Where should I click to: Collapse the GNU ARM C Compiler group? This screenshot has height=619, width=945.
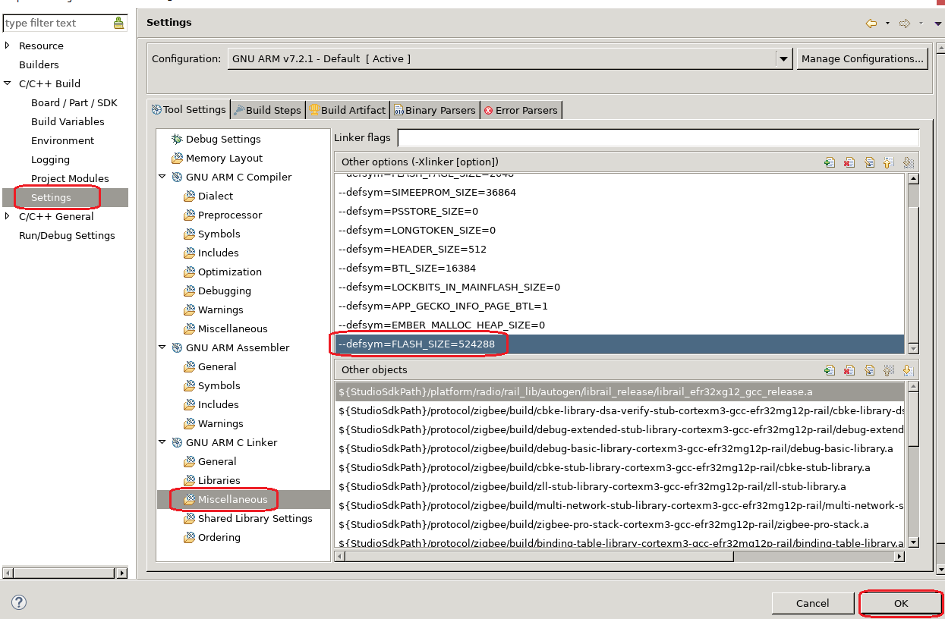click(x=162, y=177)
